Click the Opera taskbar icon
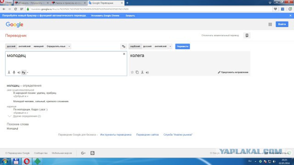 27,161
